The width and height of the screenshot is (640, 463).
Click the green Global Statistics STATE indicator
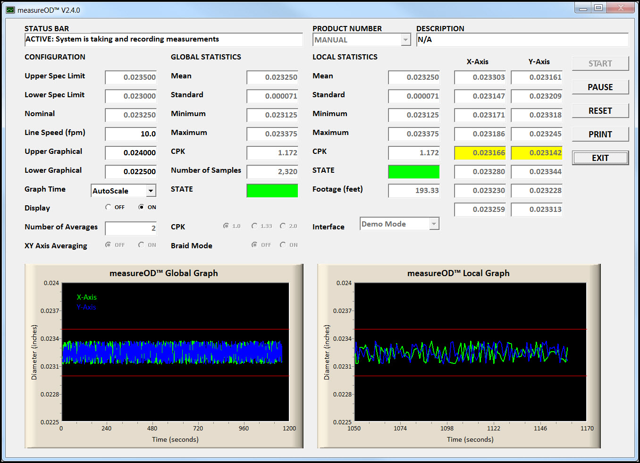(x=272, y=191)
